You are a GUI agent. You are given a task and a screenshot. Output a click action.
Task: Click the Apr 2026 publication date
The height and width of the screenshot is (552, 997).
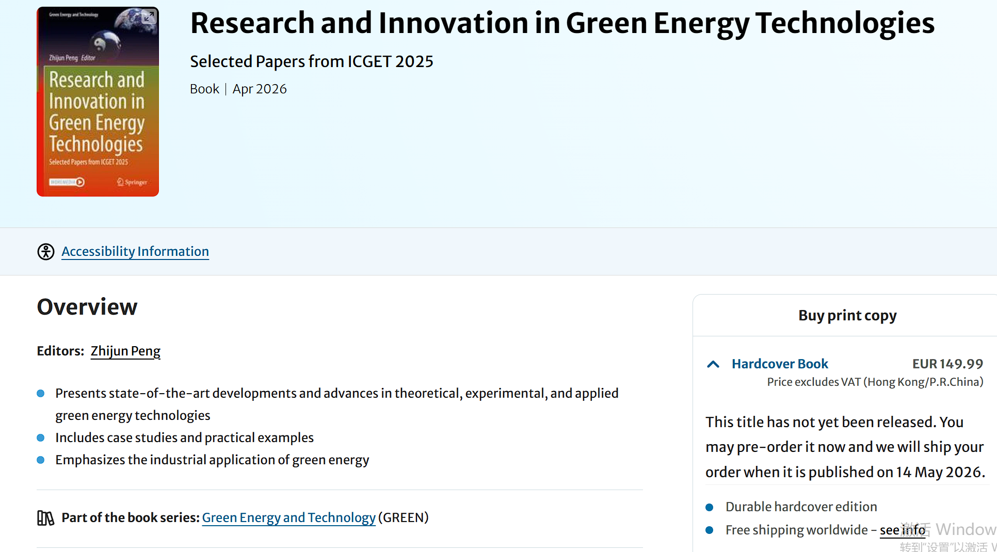(x=260, y=89)
